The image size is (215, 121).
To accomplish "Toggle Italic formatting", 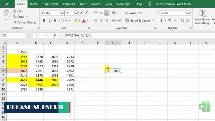I will coord(50,21).
